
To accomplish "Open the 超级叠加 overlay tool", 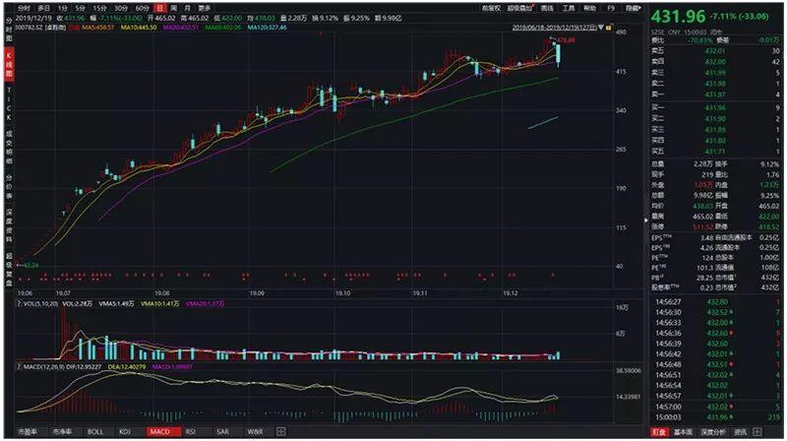I will pyautogui.click(x=520, y=8).
